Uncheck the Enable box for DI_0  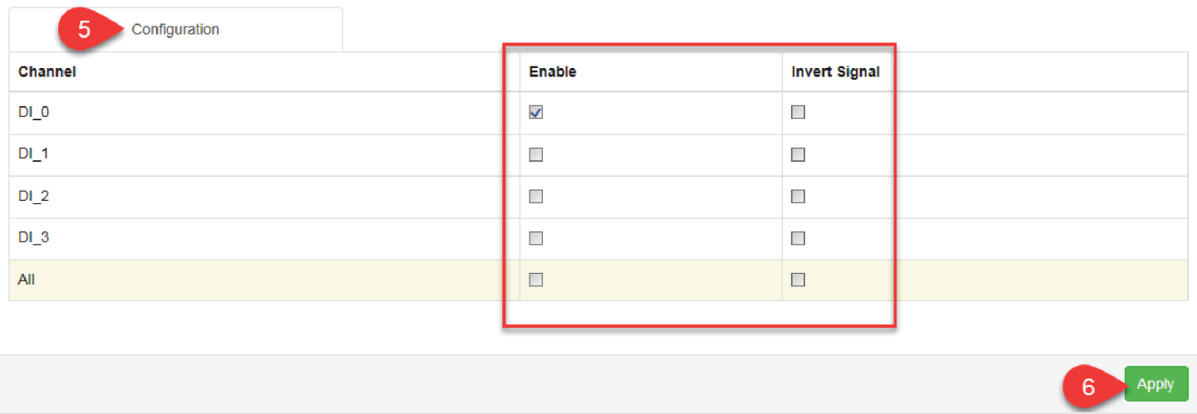click(536, 112)
